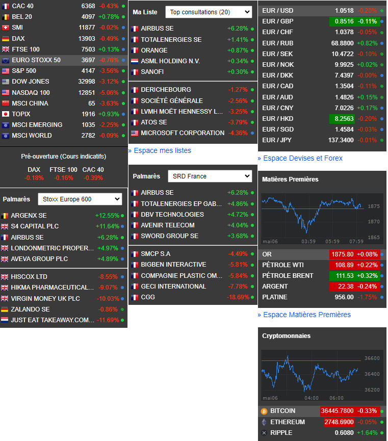Open the Ma Liste Top consultations dropdown
This screenshot has width=388, height=441.
click(209, 12)
